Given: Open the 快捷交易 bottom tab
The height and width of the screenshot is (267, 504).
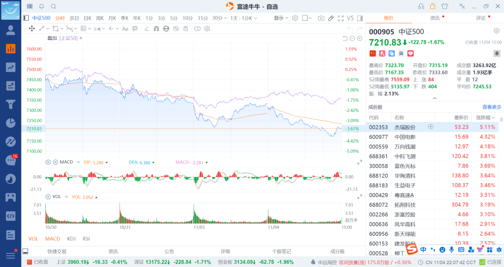Looking at the screenshot, I should (56, 252).
